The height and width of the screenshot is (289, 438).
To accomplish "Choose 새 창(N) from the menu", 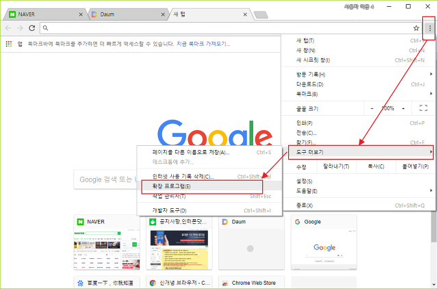I will pyautogui.click(x=359, y=51).
